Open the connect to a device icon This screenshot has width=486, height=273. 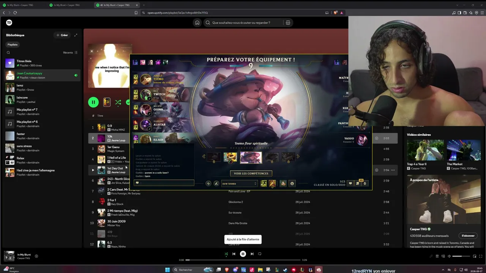click(443, 256)
